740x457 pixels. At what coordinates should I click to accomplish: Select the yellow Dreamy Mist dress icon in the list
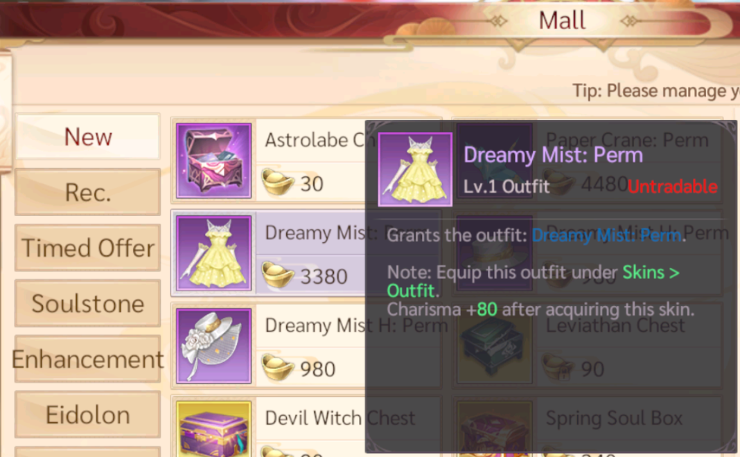point(214,253)
